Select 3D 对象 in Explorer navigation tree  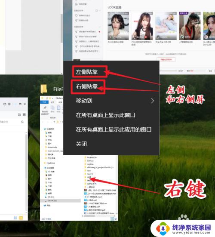pyautogui.click(x=50, y=172)
